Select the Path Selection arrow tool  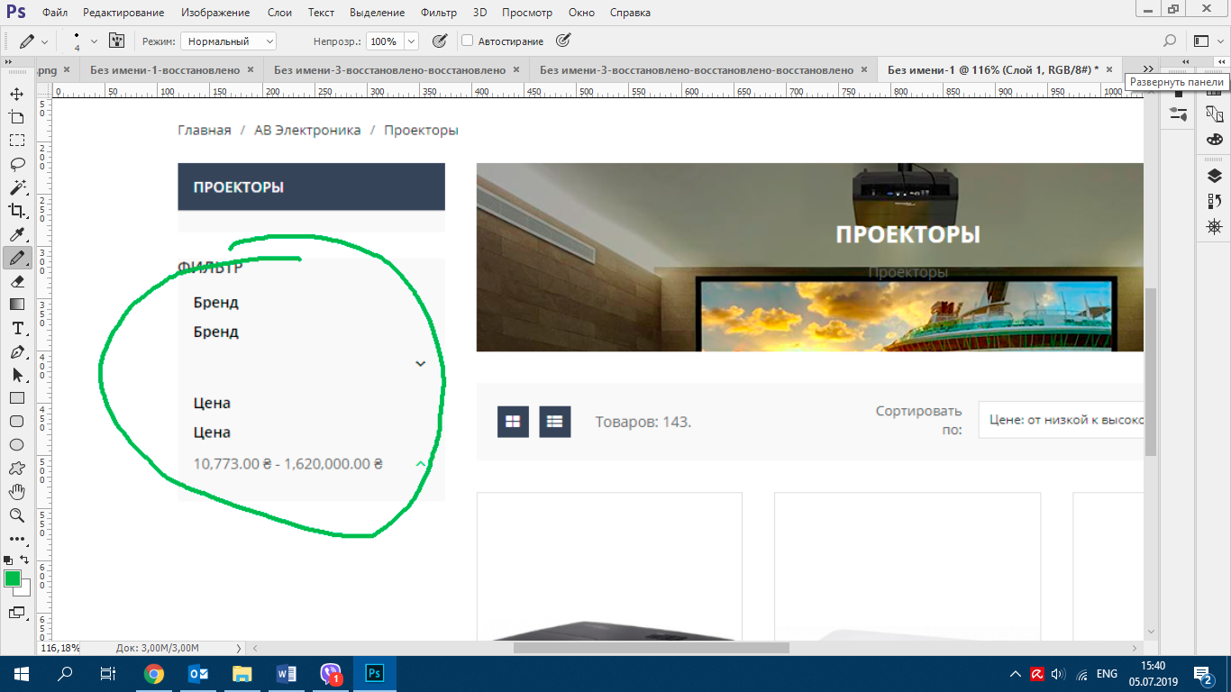(16, 375)
